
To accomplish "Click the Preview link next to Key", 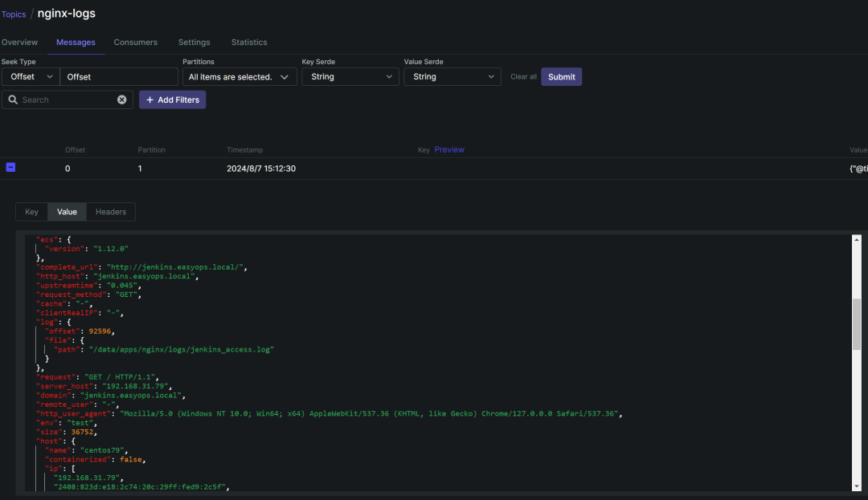I will 449,150.
